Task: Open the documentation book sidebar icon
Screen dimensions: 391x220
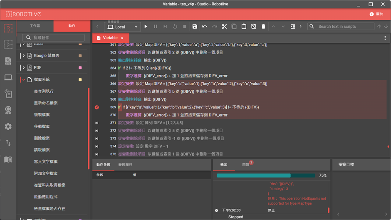Action: (x=8, y=159)
